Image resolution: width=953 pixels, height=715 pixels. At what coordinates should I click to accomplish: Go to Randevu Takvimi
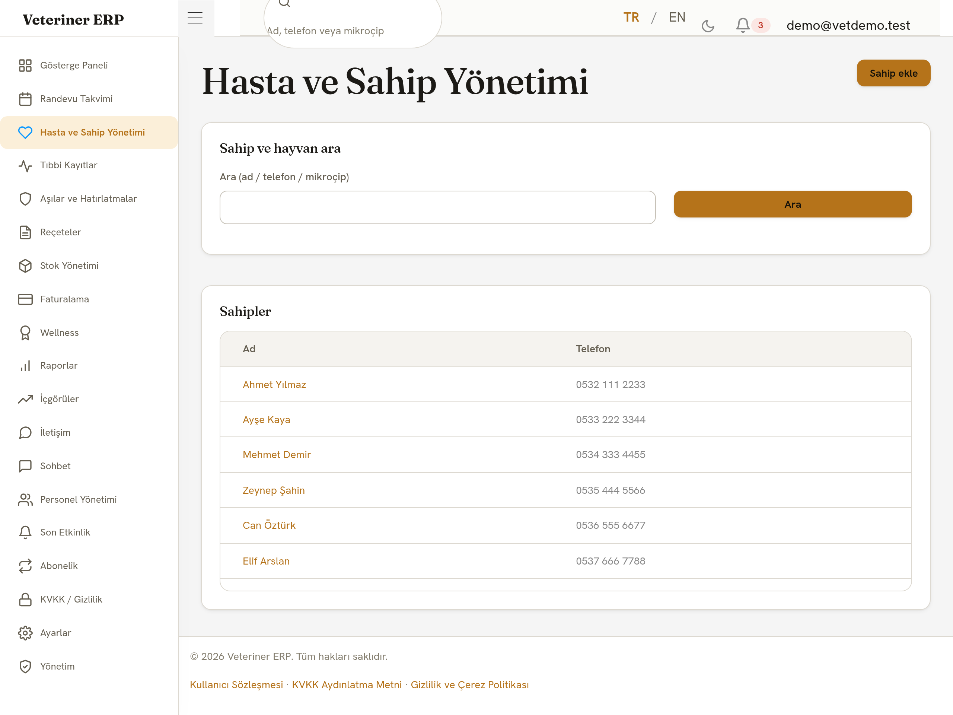tap(89, 99)
